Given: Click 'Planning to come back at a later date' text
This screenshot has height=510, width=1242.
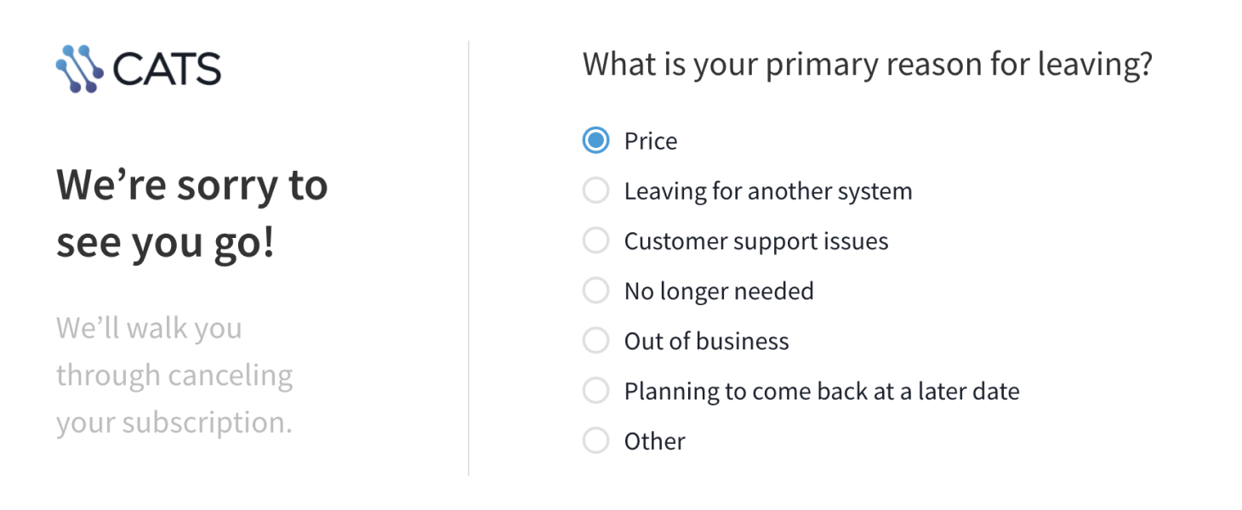Looking at the screenshot, I should [x=822, y=392].
